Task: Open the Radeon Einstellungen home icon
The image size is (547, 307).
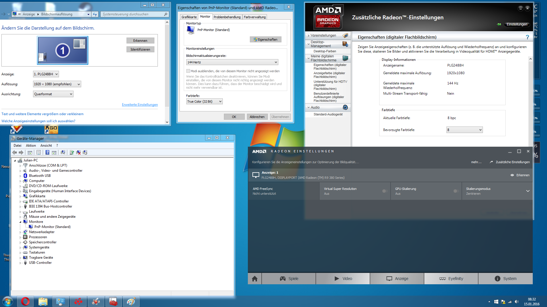Action: pyautogui.click(x=255, y=279)
